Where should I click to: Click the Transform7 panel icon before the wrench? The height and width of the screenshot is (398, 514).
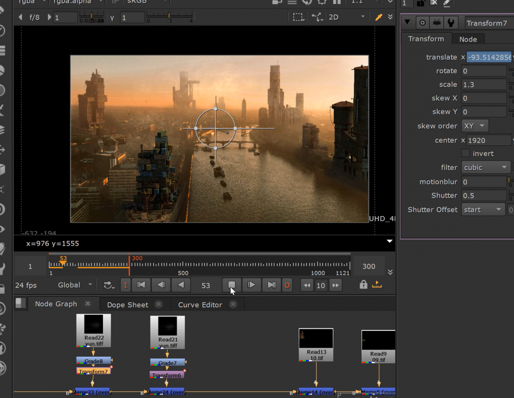click(437, 23)
